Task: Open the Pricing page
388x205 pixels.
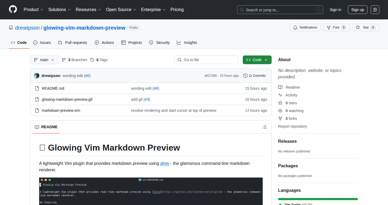Action: click(x=177, y=10)
